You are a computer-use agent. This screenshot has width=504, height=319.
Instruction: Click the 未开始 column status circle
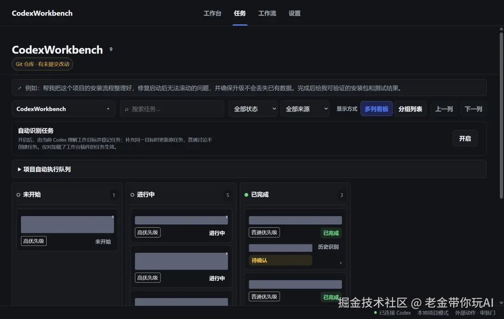(18, 195)
